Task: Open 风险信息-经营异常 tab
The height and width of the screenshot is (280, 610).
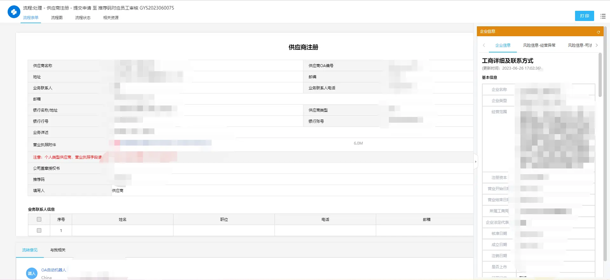Action: (539, 45)
